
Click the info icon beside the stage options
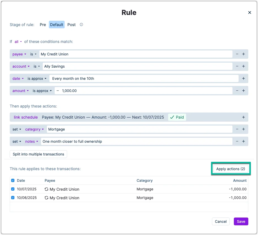click(81, 25)
